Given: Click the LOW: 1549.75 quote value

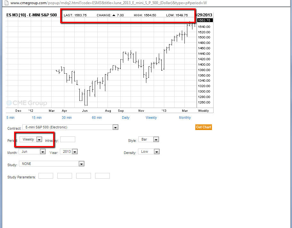Looking at the screenshot, I should point(177,15).
